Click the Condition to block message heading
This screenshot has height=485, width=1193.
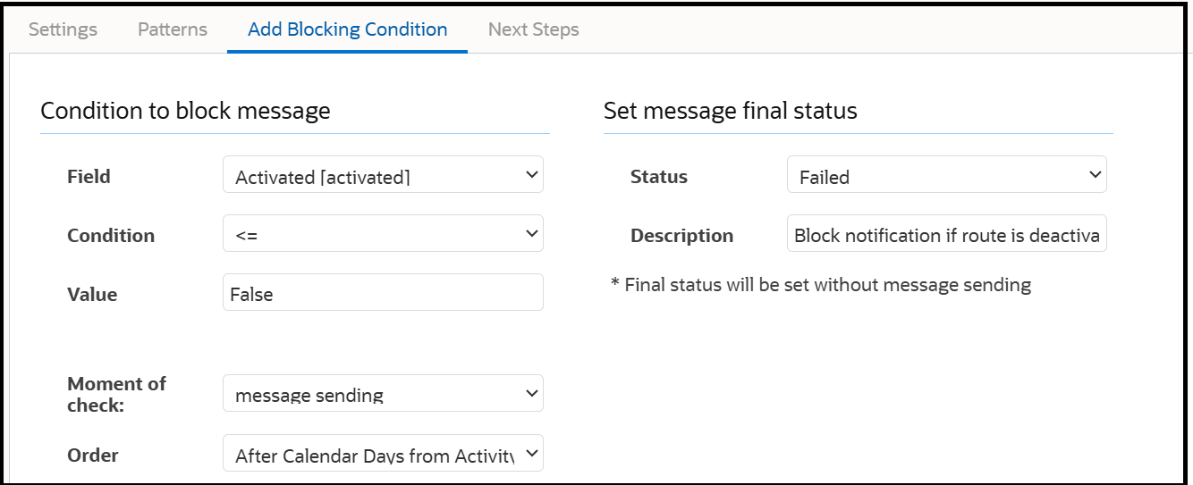(185, 111)
